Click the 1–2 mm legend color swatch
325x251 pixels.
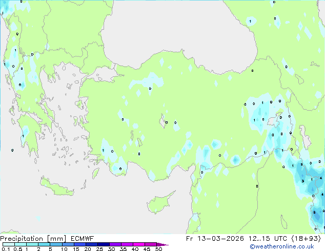pos(32,244)
